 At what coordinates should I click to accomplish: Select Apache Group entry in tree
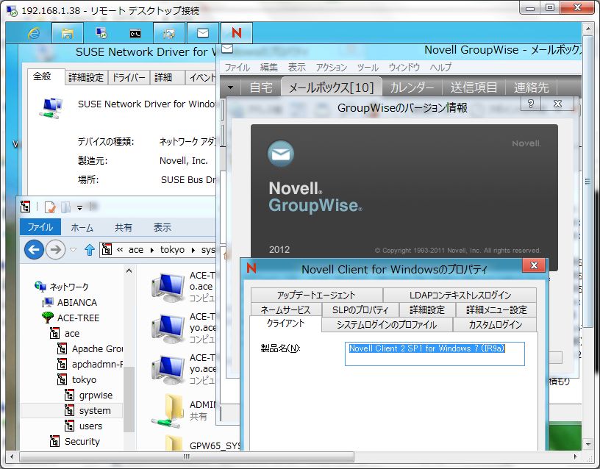90,349
